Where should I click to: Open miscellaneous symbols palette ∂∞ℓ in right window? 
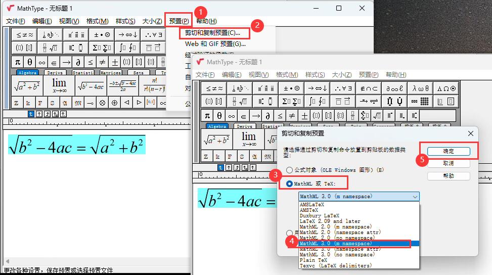click(x=395, y=88)
